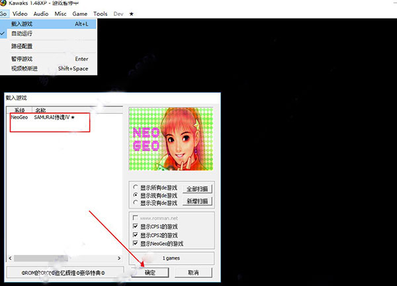397x286 pixels.
Task: Select 显示现有de游戏 radio button
Action: pyautogui.click(x=136, y=195)
